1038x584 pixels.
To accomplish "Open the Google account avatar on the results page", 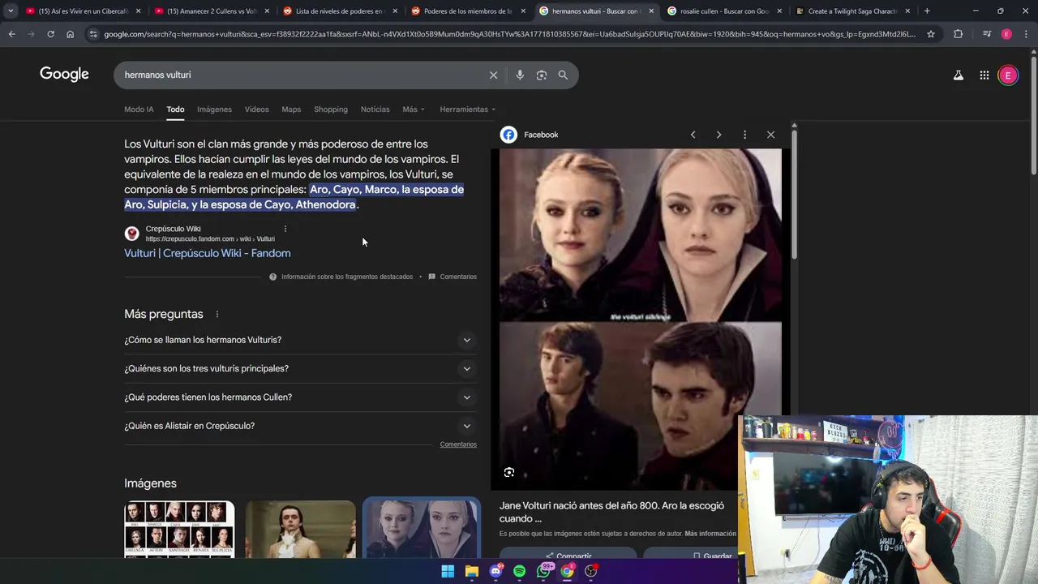I will coord(1008,75).
